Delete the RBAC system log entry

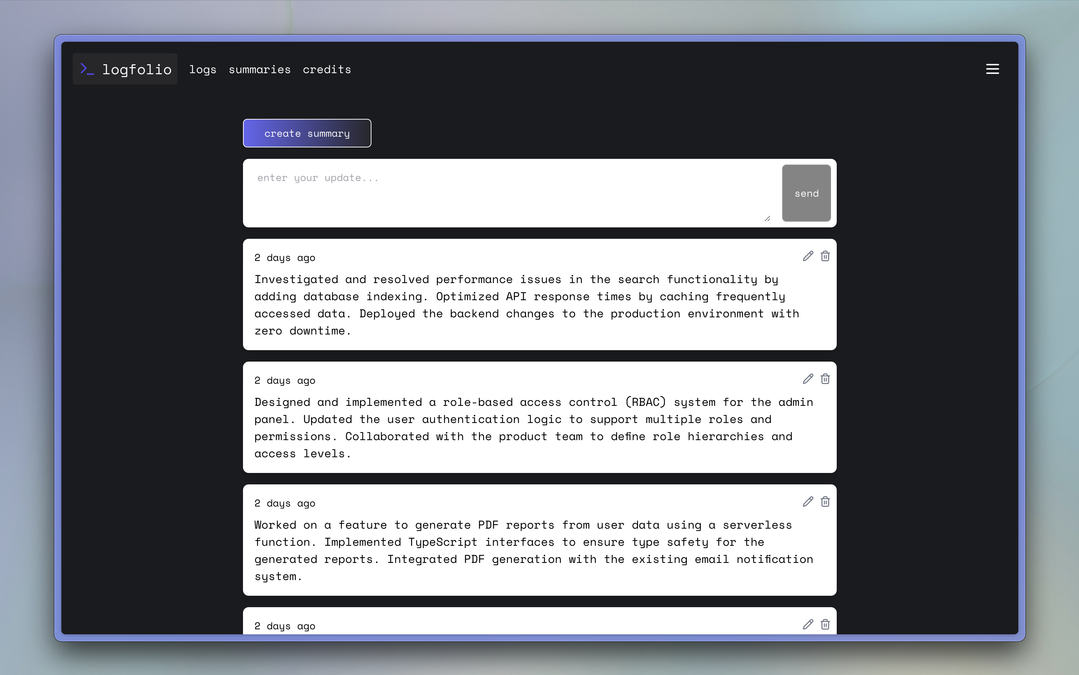coord(825,379)
